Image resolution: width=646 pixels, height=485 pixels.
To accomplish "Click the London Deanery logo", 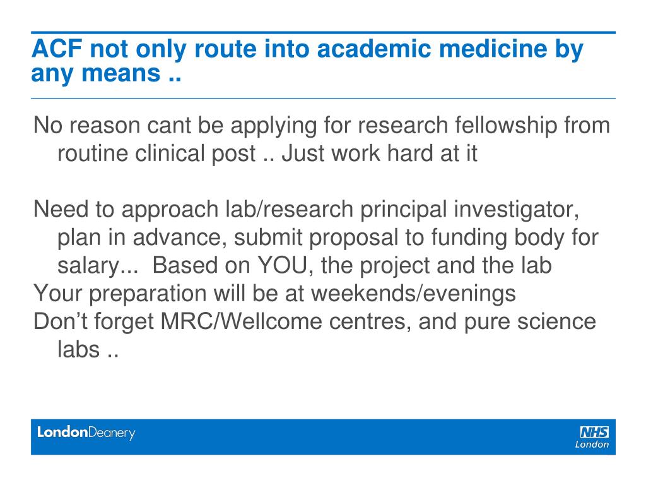I will 86,433.
